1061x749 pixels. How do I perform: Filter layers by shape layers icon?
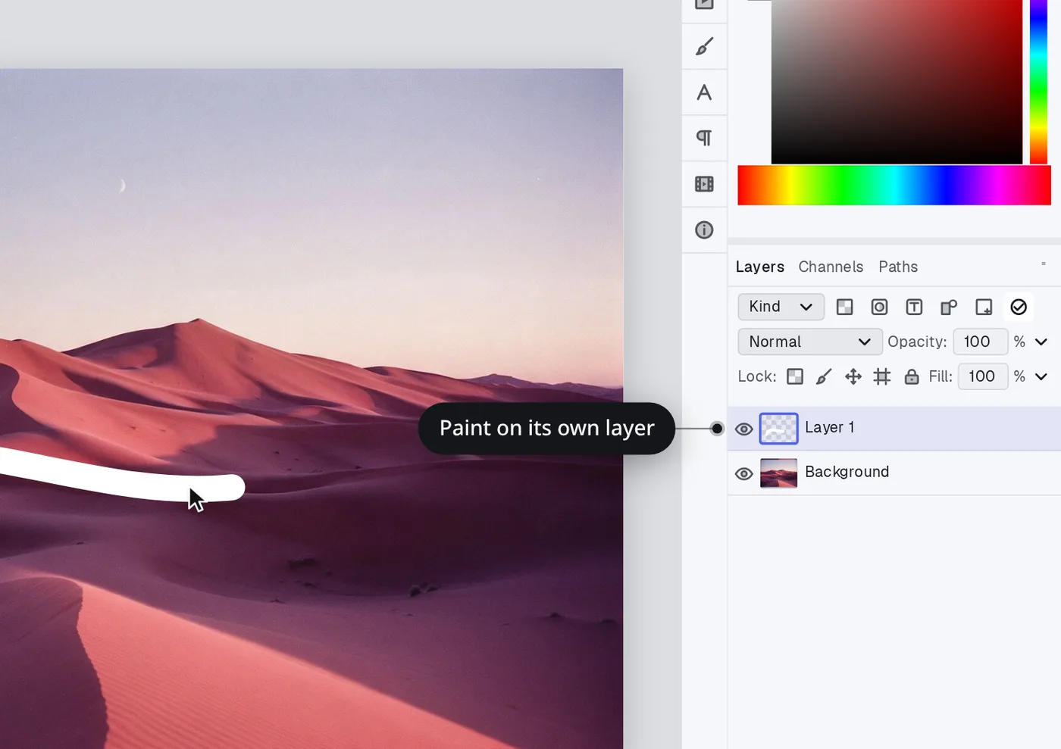click(x=949, y=307)
